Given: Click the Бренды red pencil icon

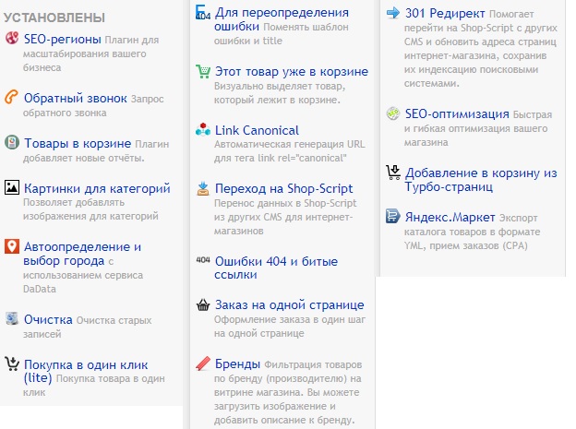Looking at the screenshot, I should [x=203, y=363].
